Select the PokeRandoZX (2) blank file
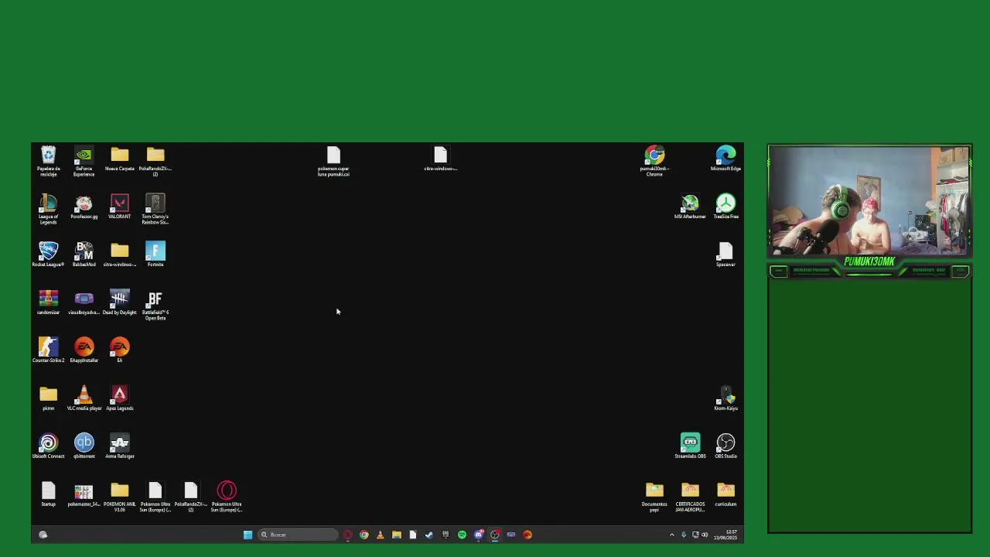The image size is (990, 557). tap(191, 496)
